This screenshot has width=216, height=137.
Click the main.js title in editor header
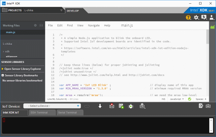tap(127, 26)
